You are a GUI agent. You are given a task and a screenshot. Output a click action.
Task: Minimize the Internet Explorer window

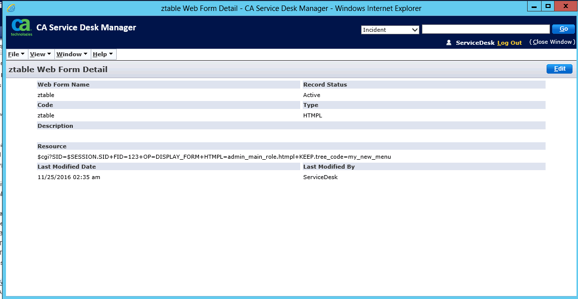coord(535,6)
